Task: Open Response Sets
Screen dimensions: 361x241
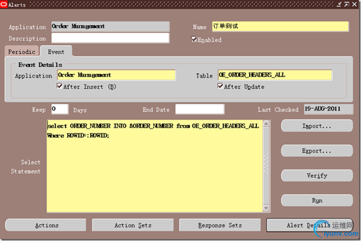Action: point(220,225)
